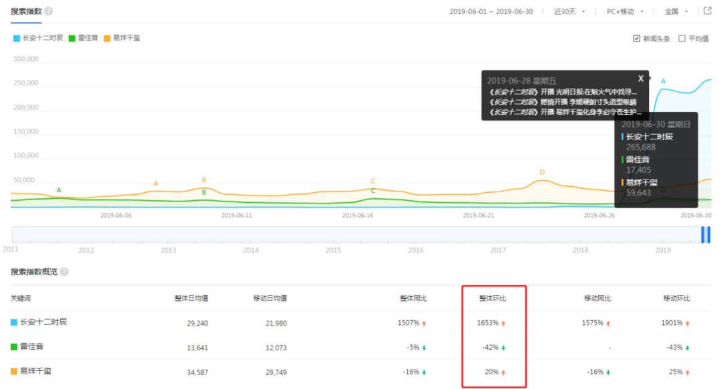The width and height of the screenshot is (721, 389).
Task: Click the -42% overall change cell
Action: (493, 348)
